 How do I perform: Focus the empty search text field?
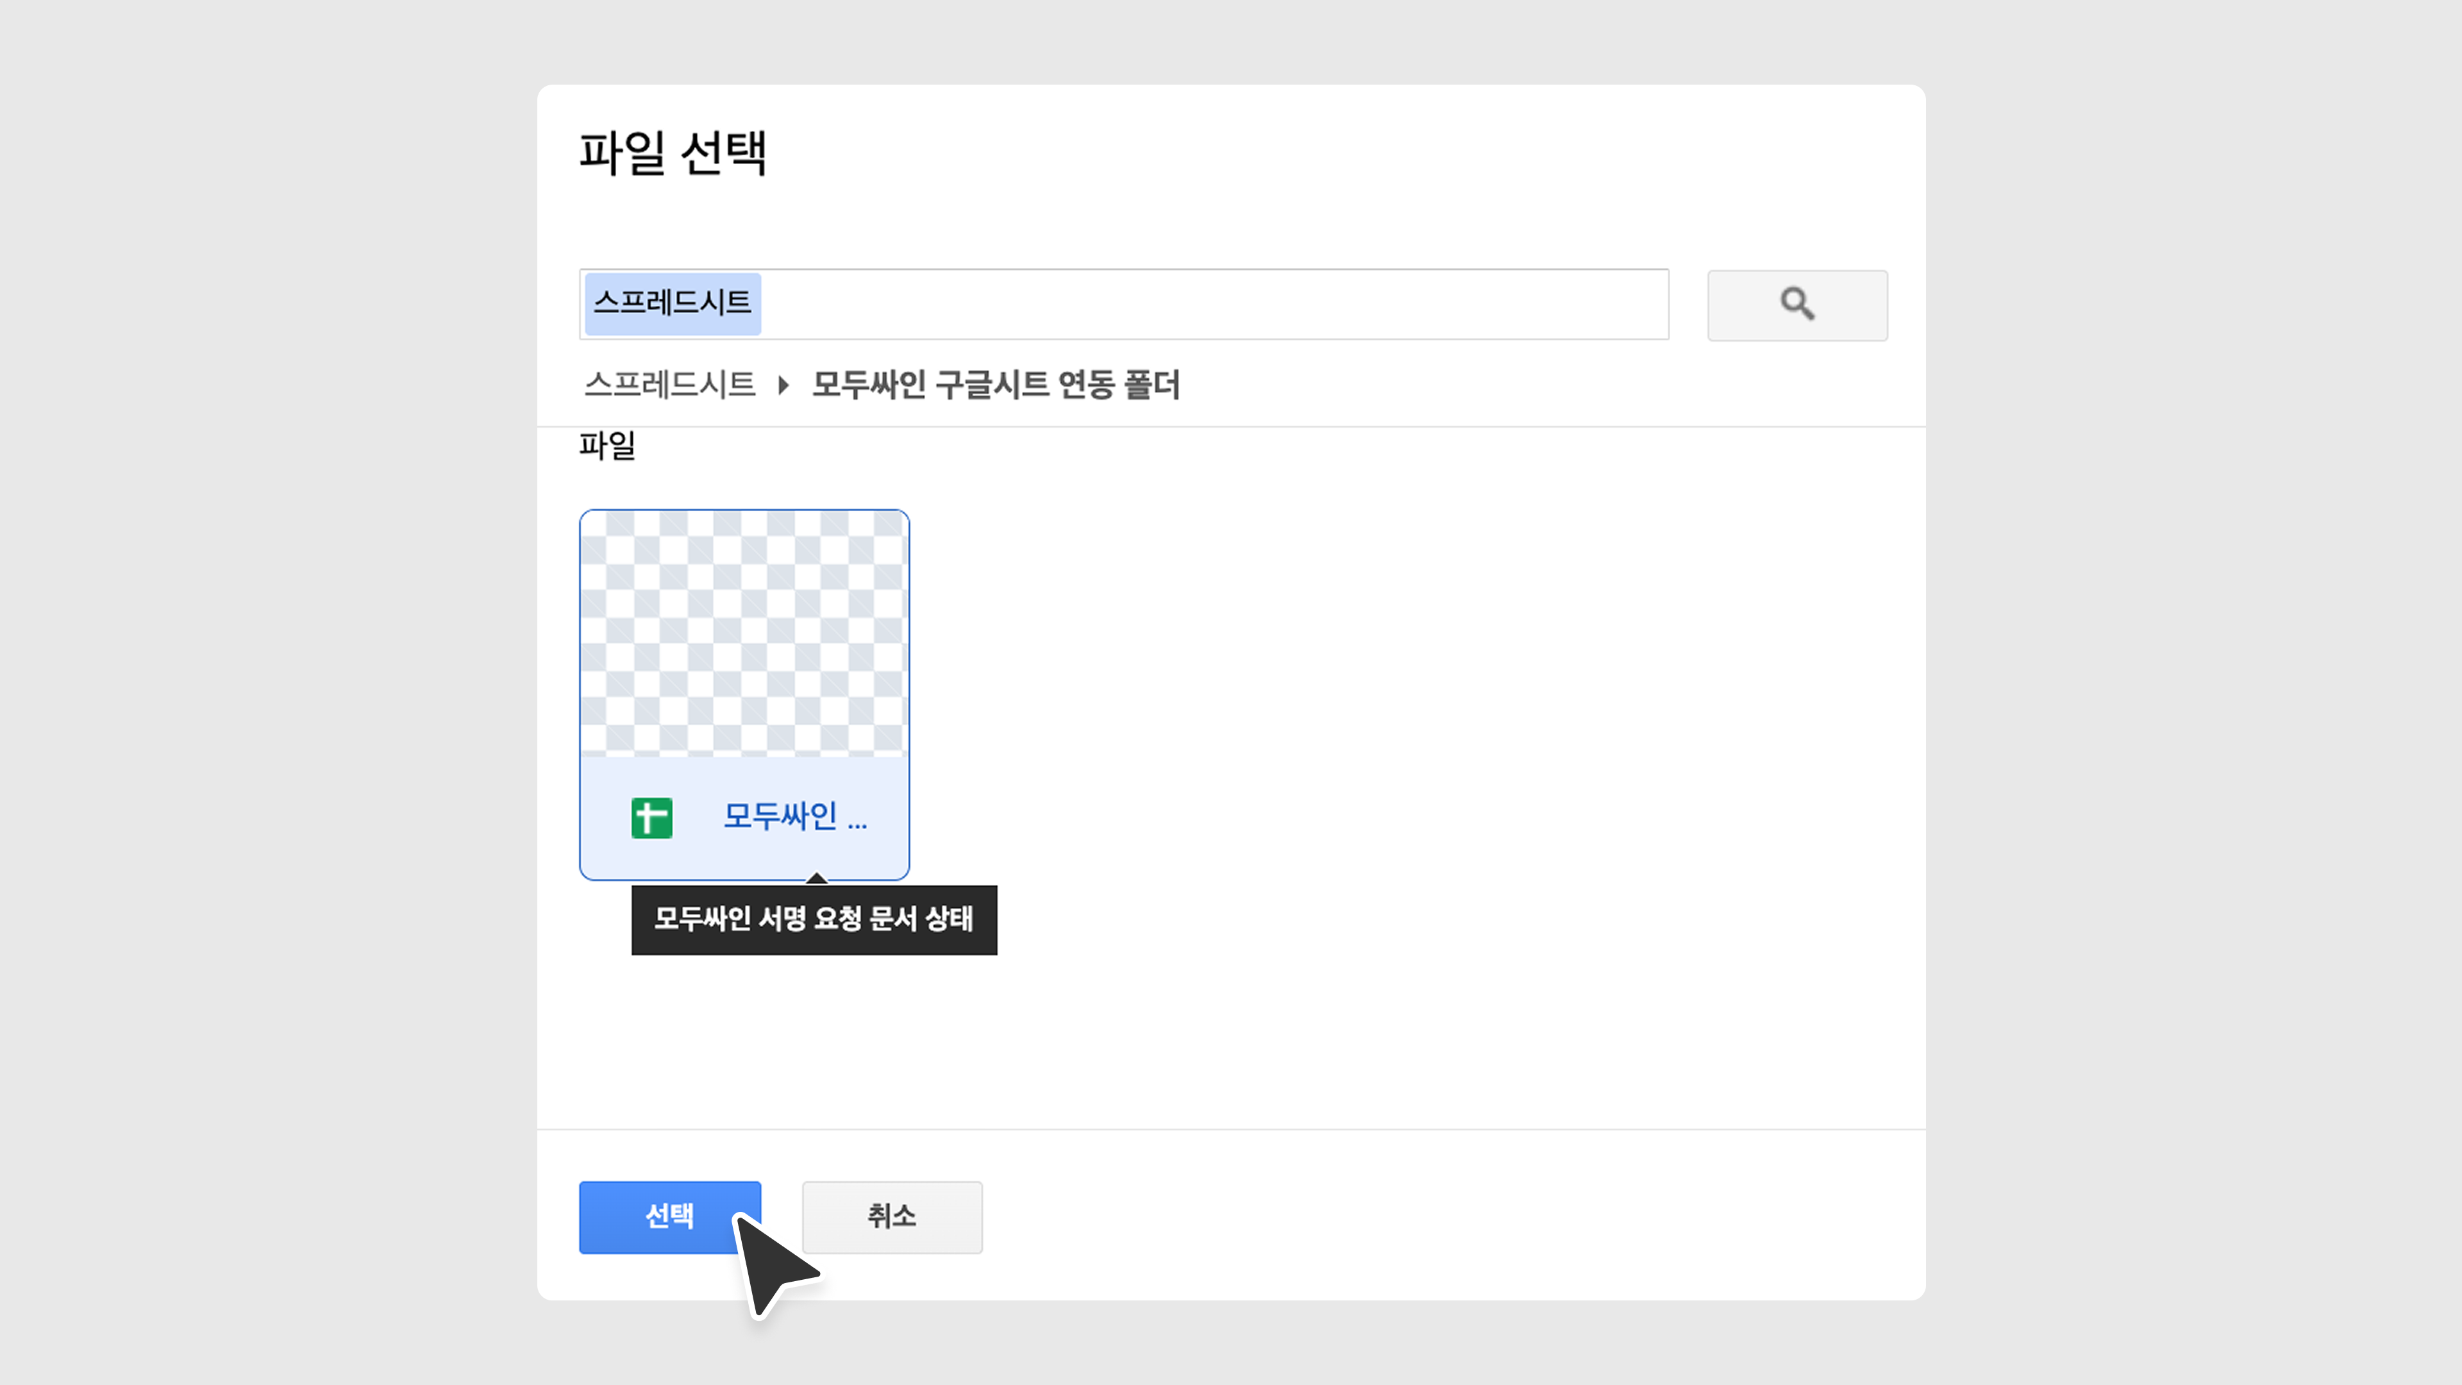click(x=1214, y=304)
